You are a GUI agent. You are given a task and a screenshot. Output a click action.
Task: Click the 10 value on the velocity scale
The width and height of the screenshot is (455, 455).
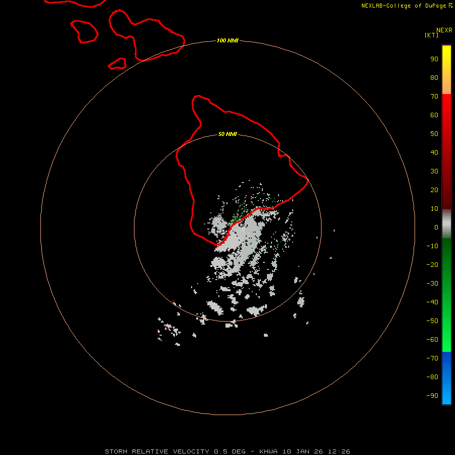click(434, 209)
